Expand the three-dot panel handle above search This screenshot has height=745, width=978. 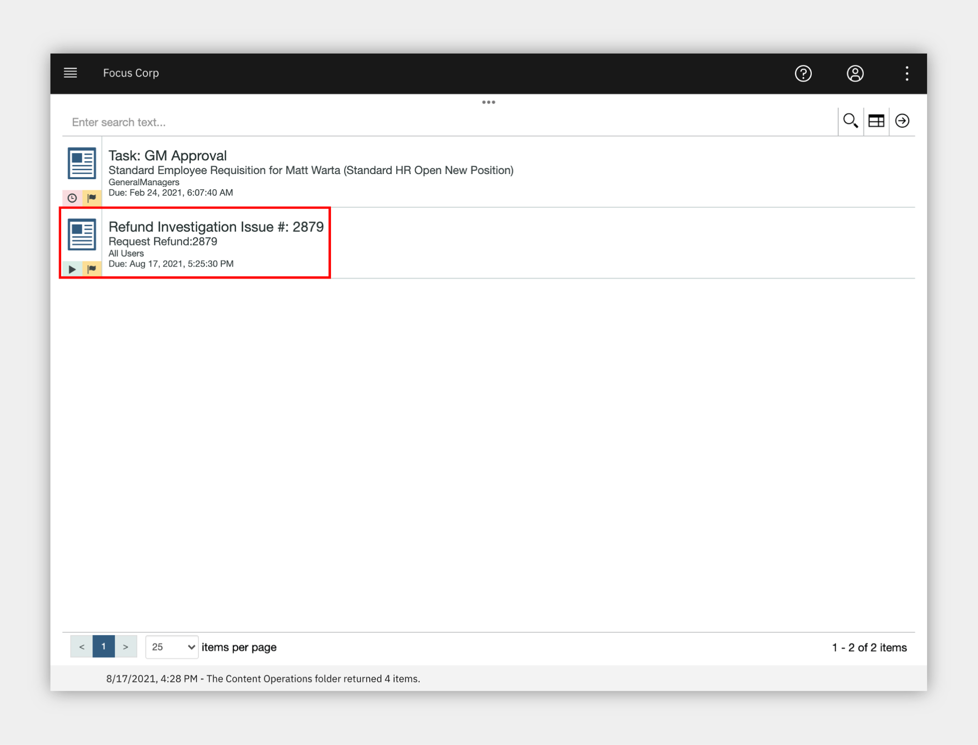[x=488, y=103]
